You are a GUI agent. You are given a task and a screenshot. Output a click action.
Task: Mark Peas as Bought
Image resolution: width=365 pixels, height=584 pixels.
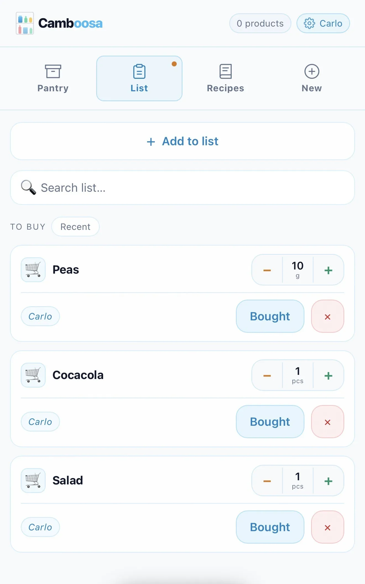[x=270, y=316]
